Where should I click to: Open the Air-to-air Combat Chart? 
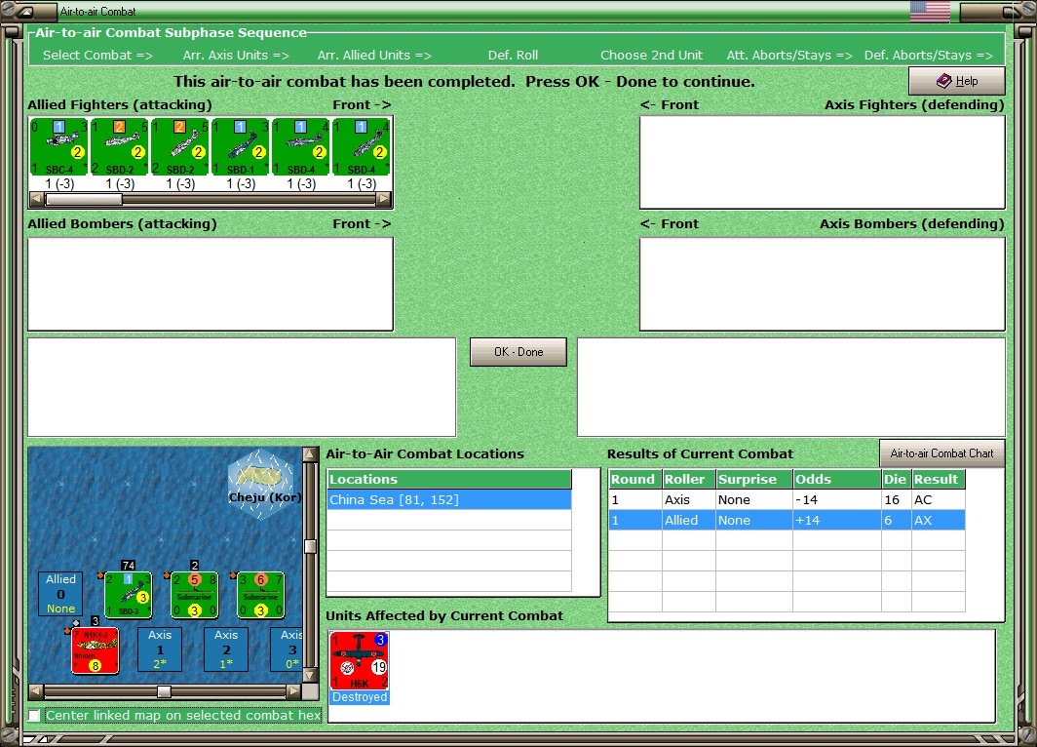coord(941,453)
